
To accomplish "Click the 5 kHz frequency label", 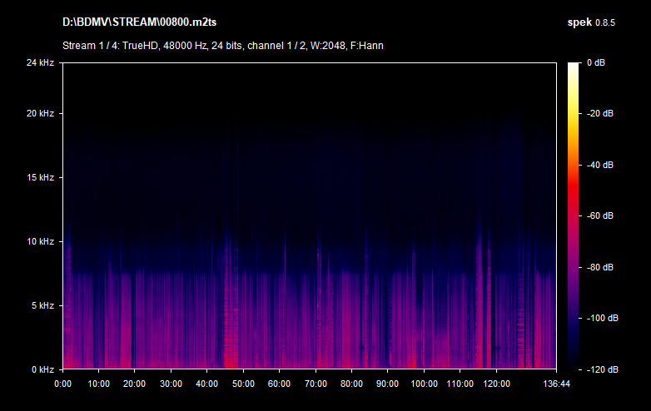I will click(x=42, y=305).
